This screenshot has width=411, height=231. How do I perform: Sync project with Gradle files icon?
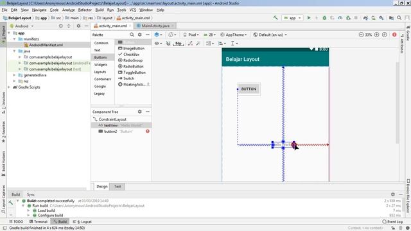pos(365,18)
